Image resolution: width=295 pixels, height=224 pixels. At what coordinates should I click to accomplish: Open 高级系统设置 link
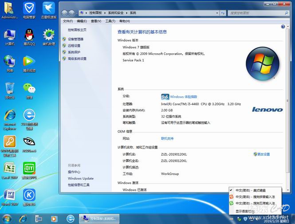pyautogui.click(x=77, y=59)
